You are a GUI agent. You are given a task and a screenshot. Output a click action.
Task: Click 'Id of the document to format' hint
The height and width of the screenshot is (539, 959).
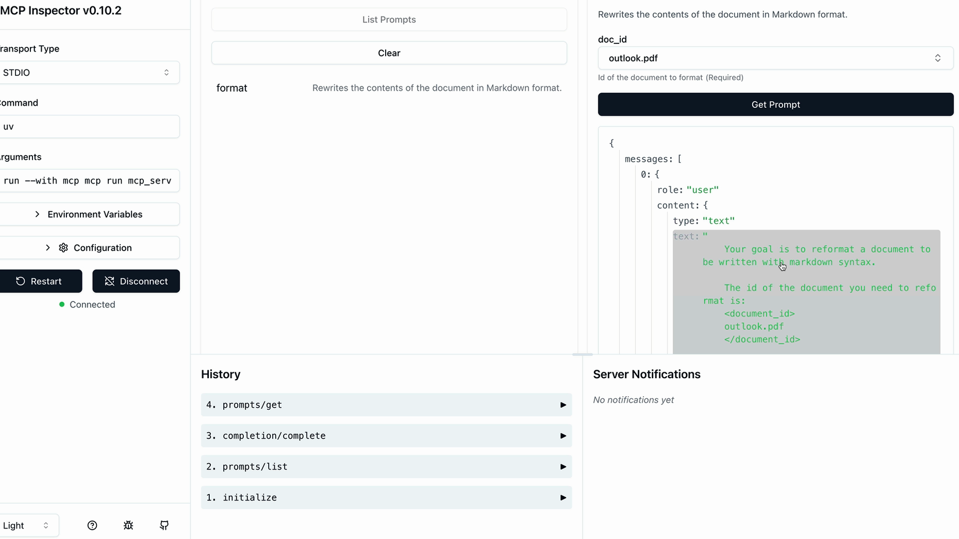pyautogui.click(x=670, y=77)
